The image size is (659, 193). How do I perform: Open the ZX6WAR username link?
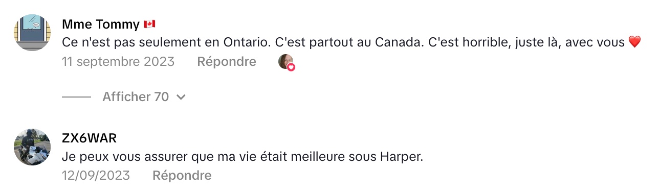[x=90, y=138]
